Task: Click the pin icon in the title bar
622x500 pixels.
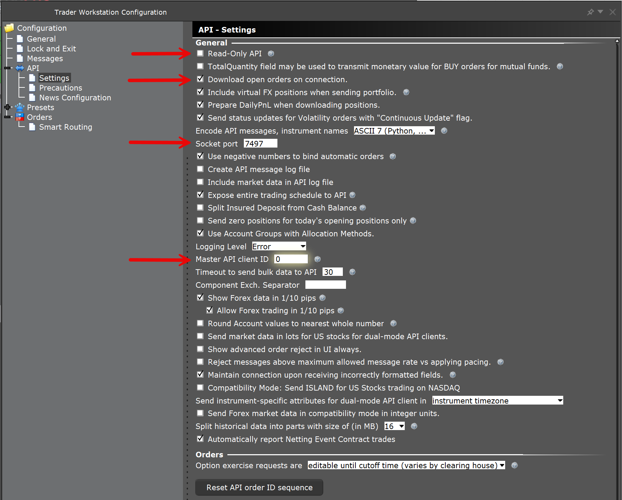Action: pos(590,12)
